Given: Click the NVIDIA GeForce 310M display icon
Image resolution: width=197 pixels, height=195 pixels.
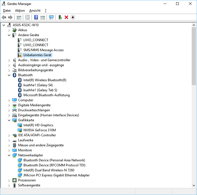Looking at the screenshot, I should coord(20,130).
